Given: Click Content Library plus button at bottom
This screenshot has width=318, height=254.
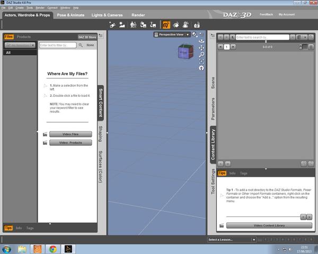Looking at the screenshot, I should tap(220, 164).
